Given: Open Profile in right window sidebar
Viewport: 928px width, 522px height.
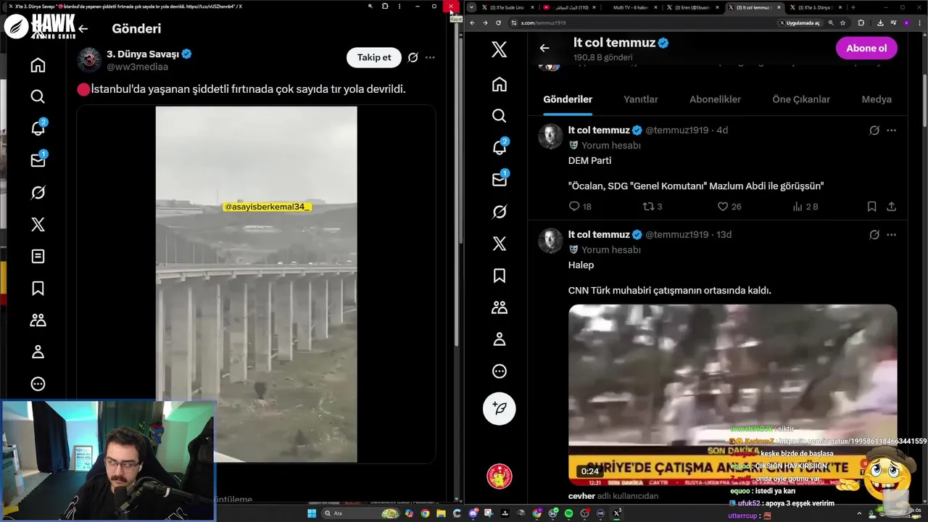Looking at the screenshot, I should [499, 339].
